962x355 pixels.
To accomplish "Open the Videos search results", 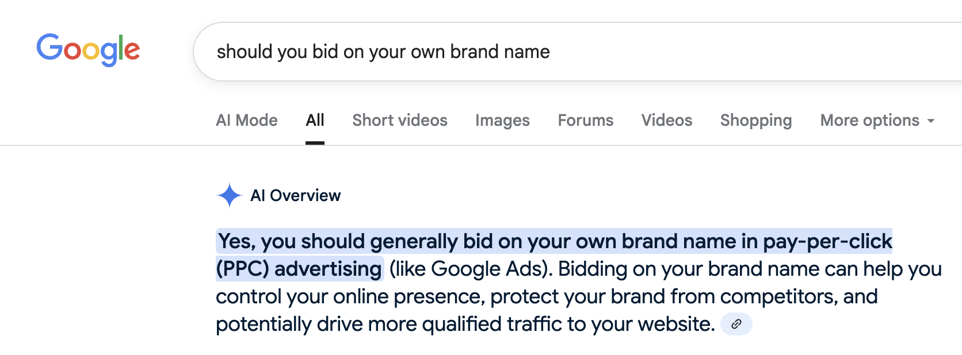I will (666, 121).
